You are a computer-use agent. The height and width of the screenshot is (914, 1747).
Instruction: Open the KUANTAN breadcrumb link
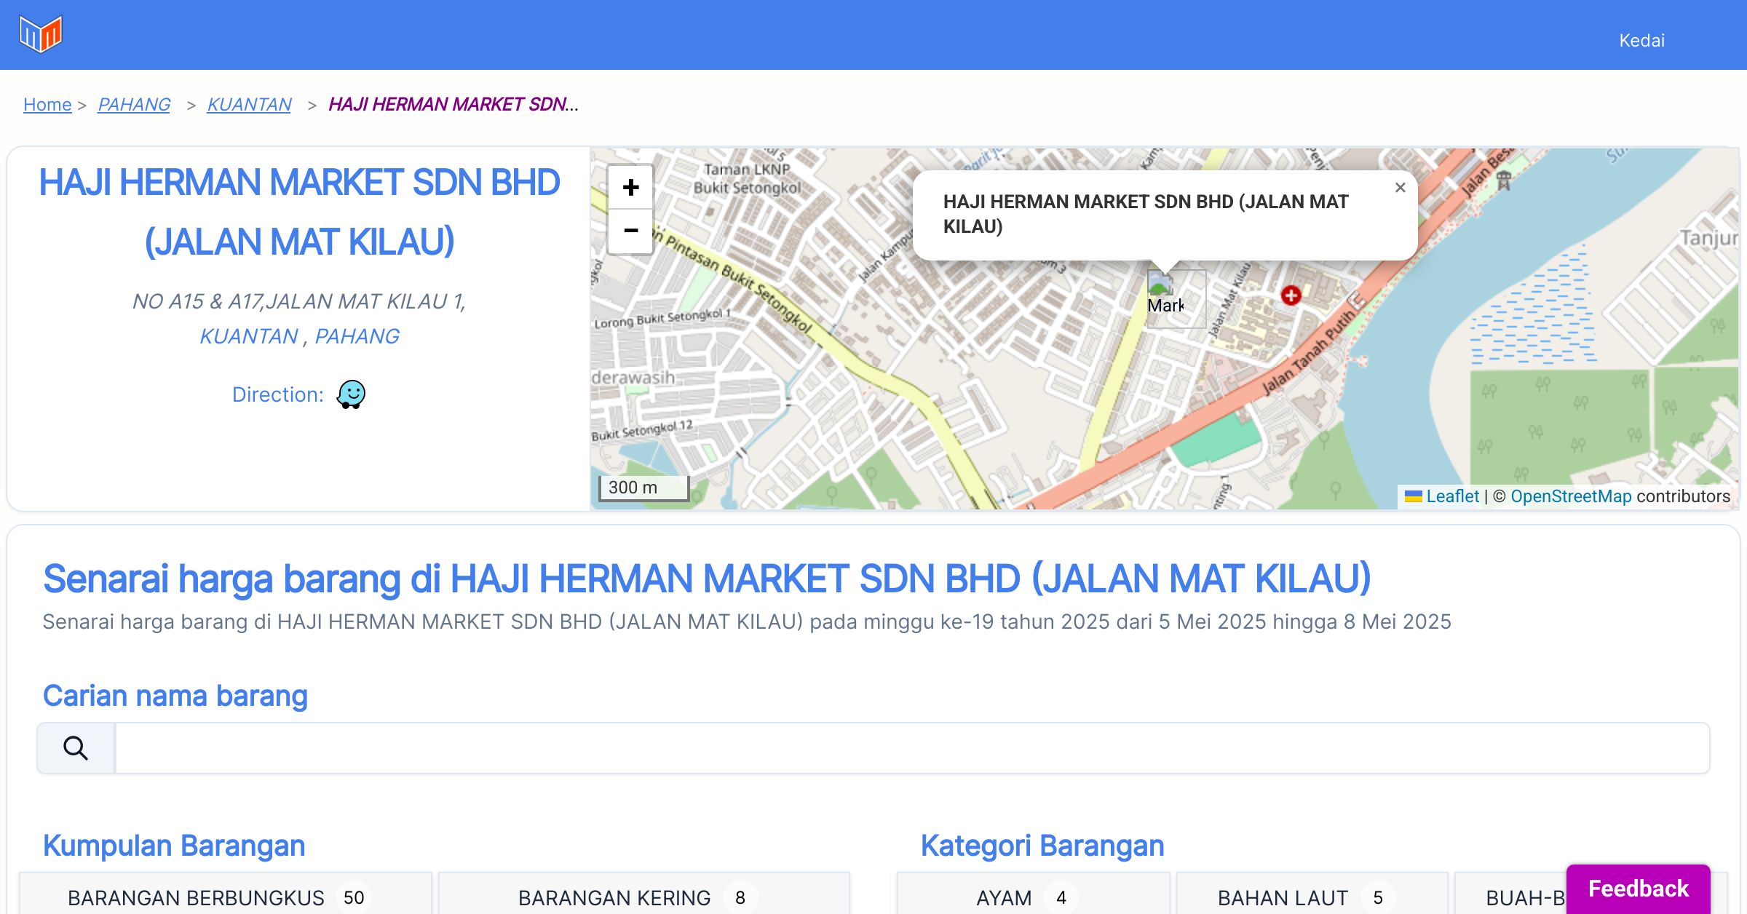pyautogui.click(x=249, y=105)
